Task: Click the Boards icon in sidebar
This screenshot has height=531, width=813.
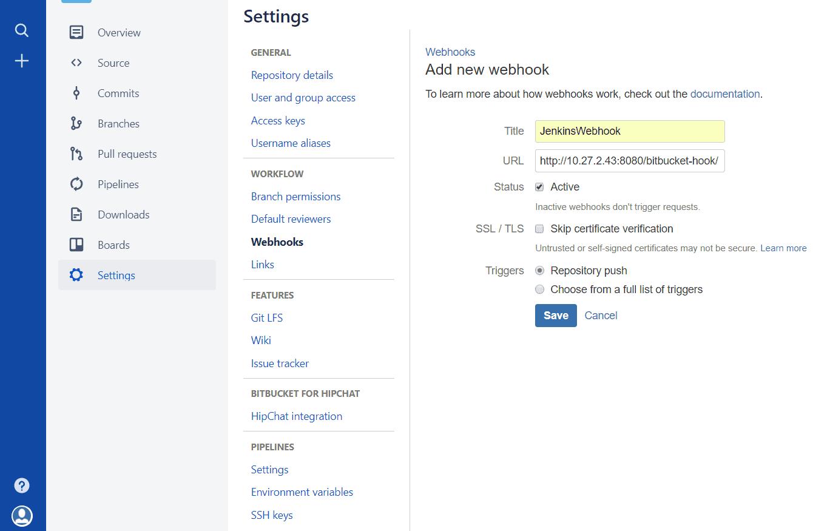Action: [x=76, y=245]
